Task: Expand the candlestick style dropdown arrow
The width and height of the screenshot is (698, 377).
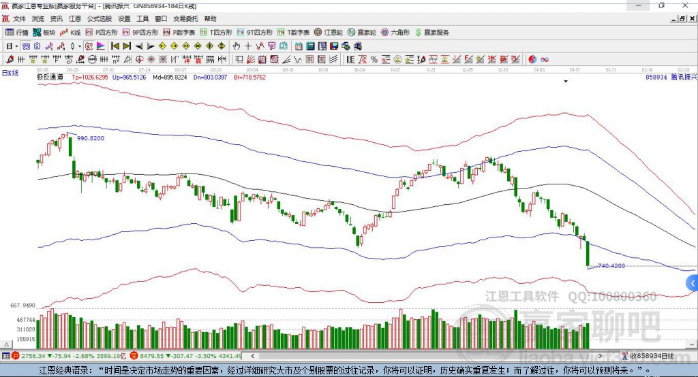Action: [80, 46]
